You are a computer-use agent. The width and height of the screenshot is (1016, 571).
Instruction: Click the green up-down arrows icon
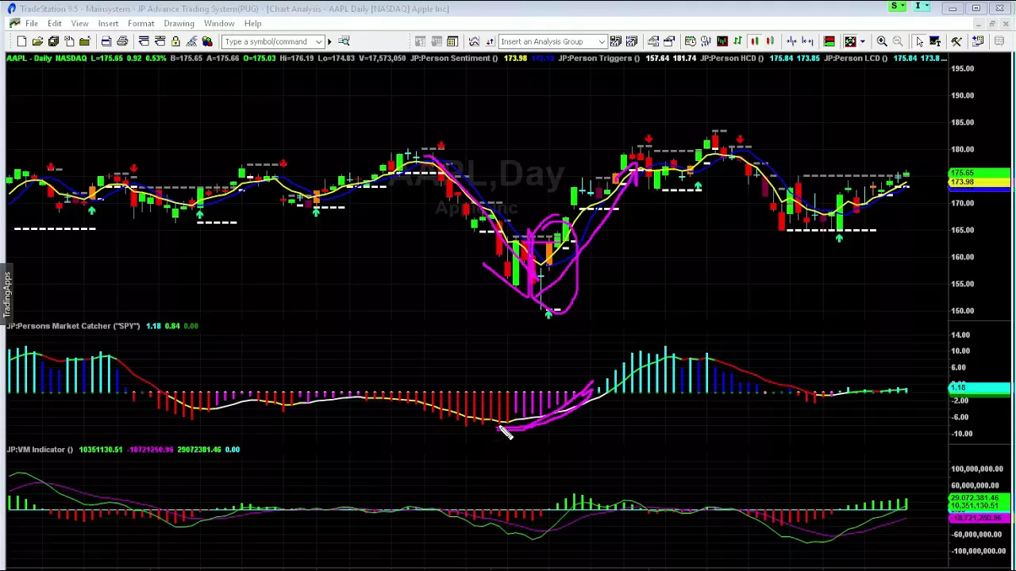(737, 41)
